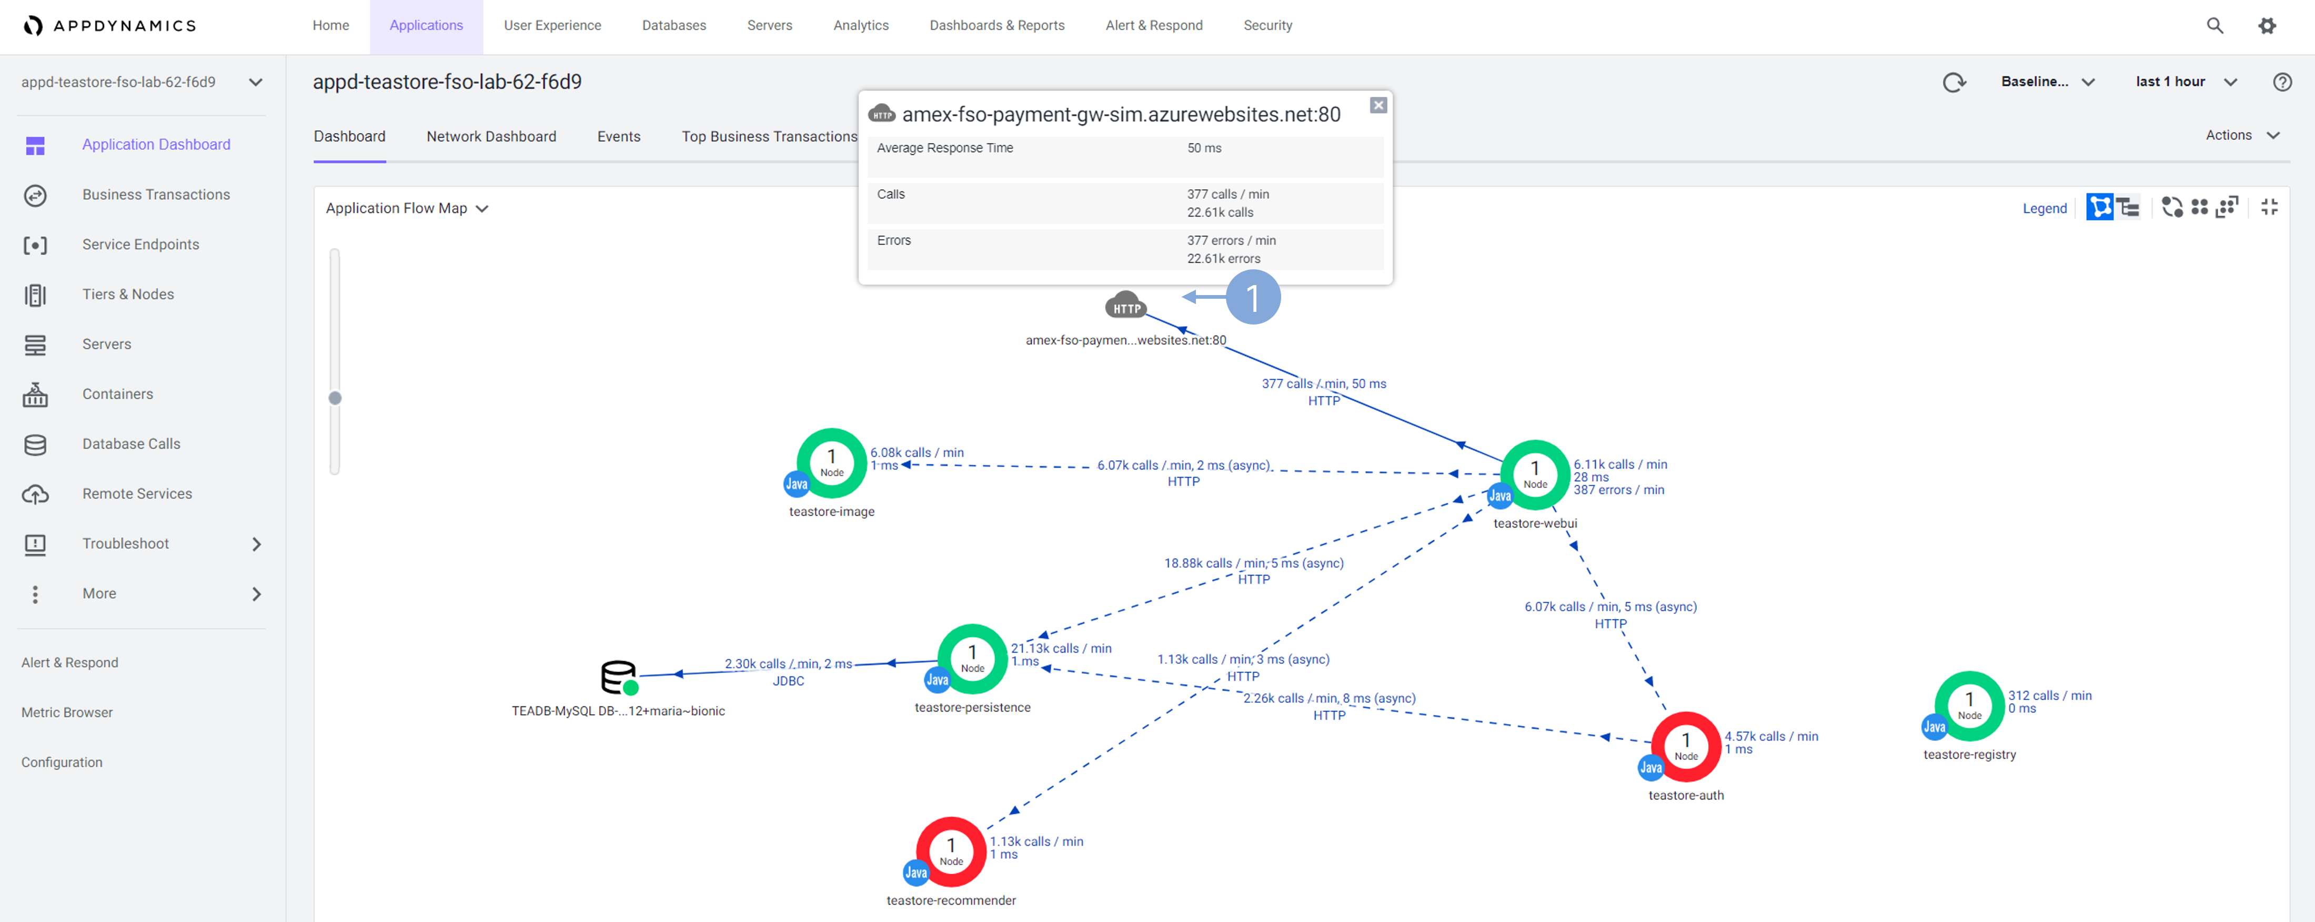This screenshot has height=922, width=2315.
Task: Open the Metric Browser link
Action: (67, 713)
